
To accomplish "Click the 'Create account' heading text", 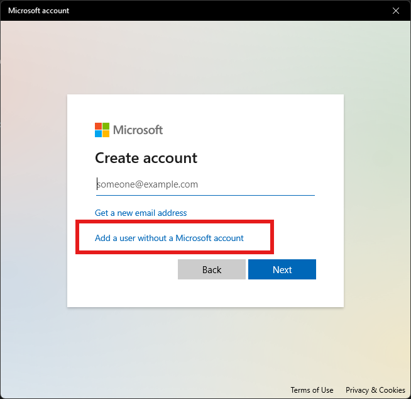I will [146, 158].
